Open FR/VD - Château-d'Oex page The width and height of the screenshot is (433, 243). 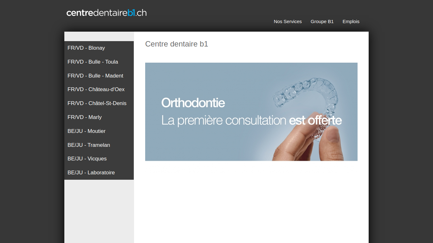[x=99, y=90]
